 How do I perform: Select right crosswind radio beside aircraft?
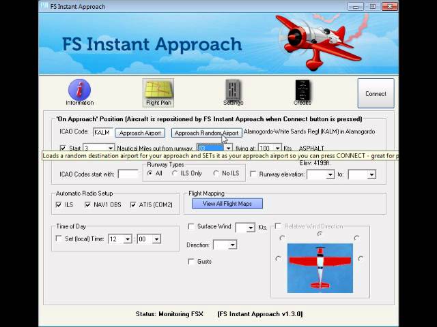361,259
